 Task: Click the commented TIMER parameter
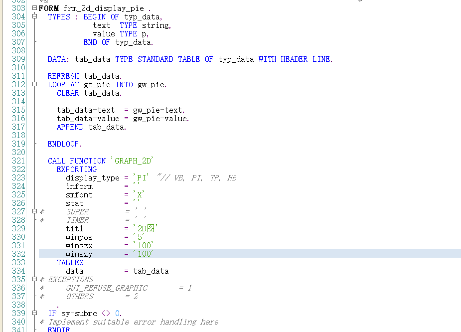pos(77,220)
